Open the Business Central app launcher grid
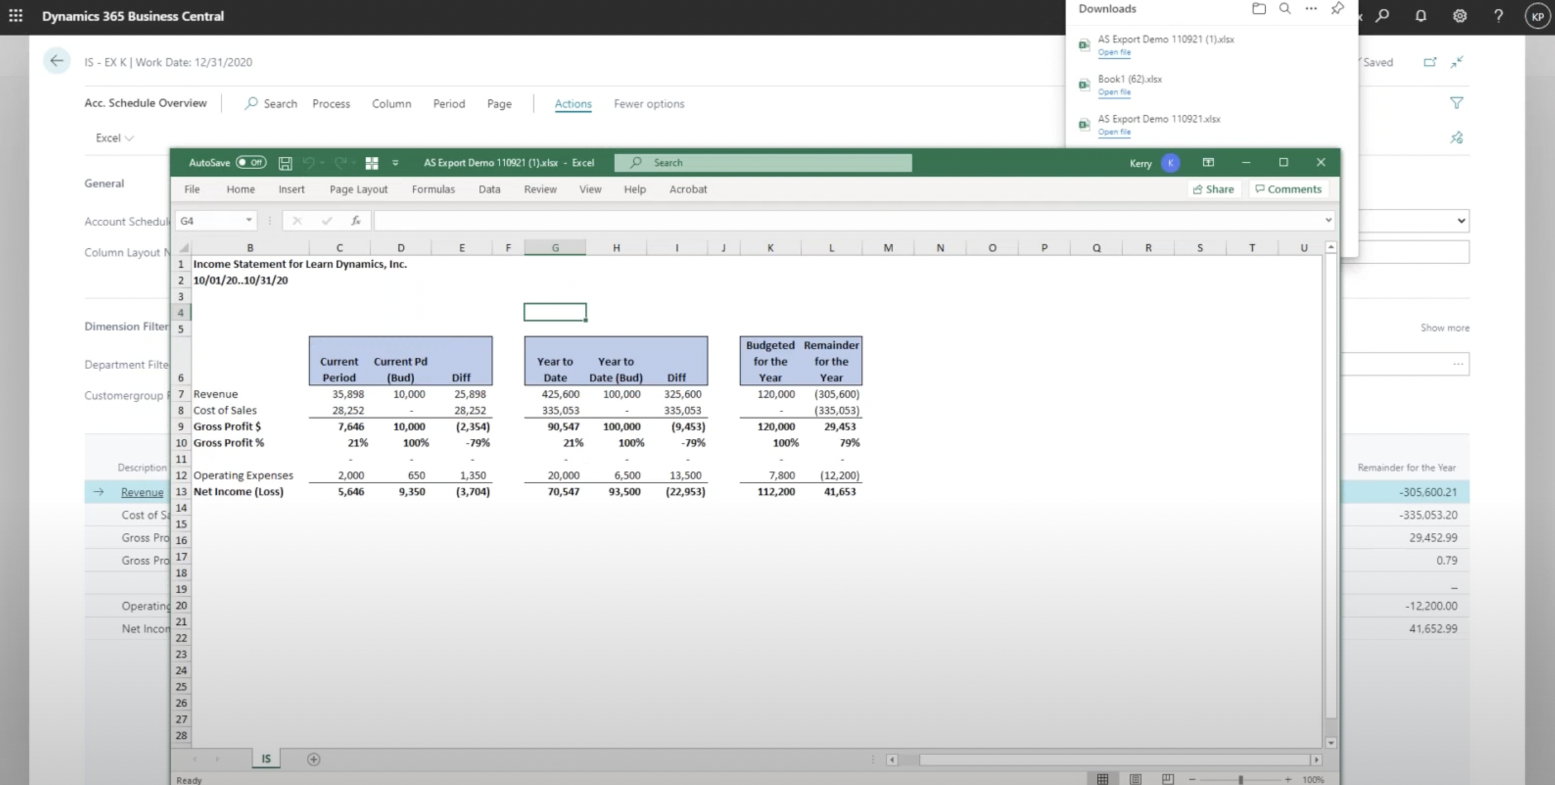Screen dimensions: 1555x785 coord(16,16)
